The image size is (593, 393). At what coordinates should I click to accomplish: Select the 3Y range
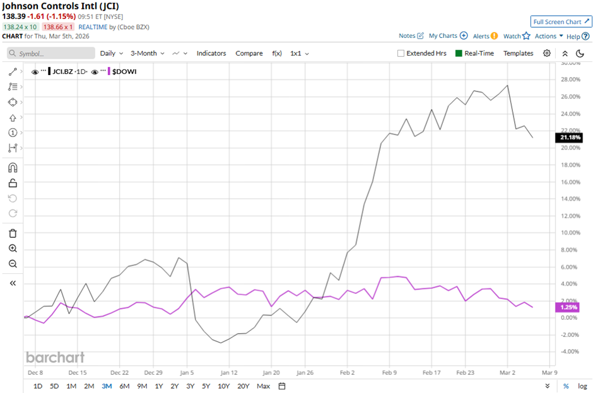click(191, 386)
